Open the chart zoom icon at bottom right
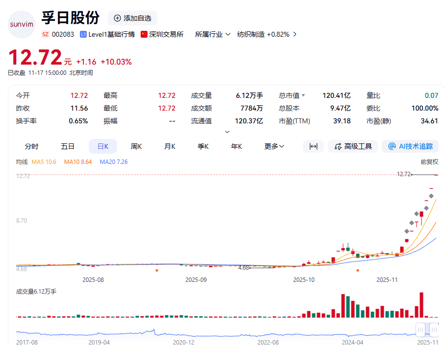Viewport: 445px width, 346px height. tap(434, 330)
